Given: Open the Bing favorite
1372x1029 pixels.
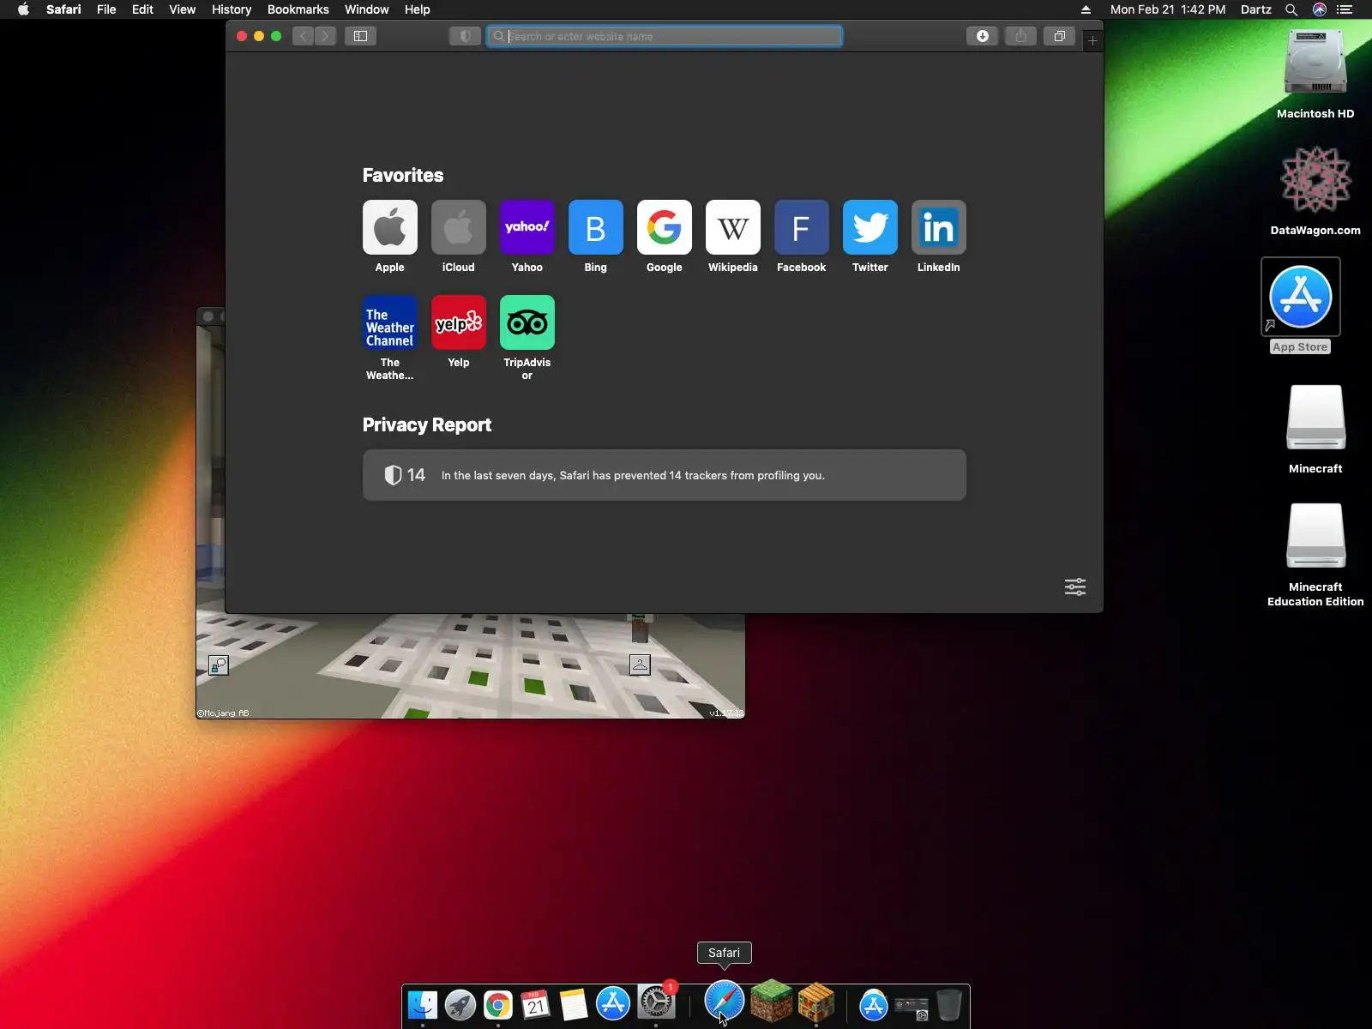Looking at the screenshot, I should [x=596, y=227].
